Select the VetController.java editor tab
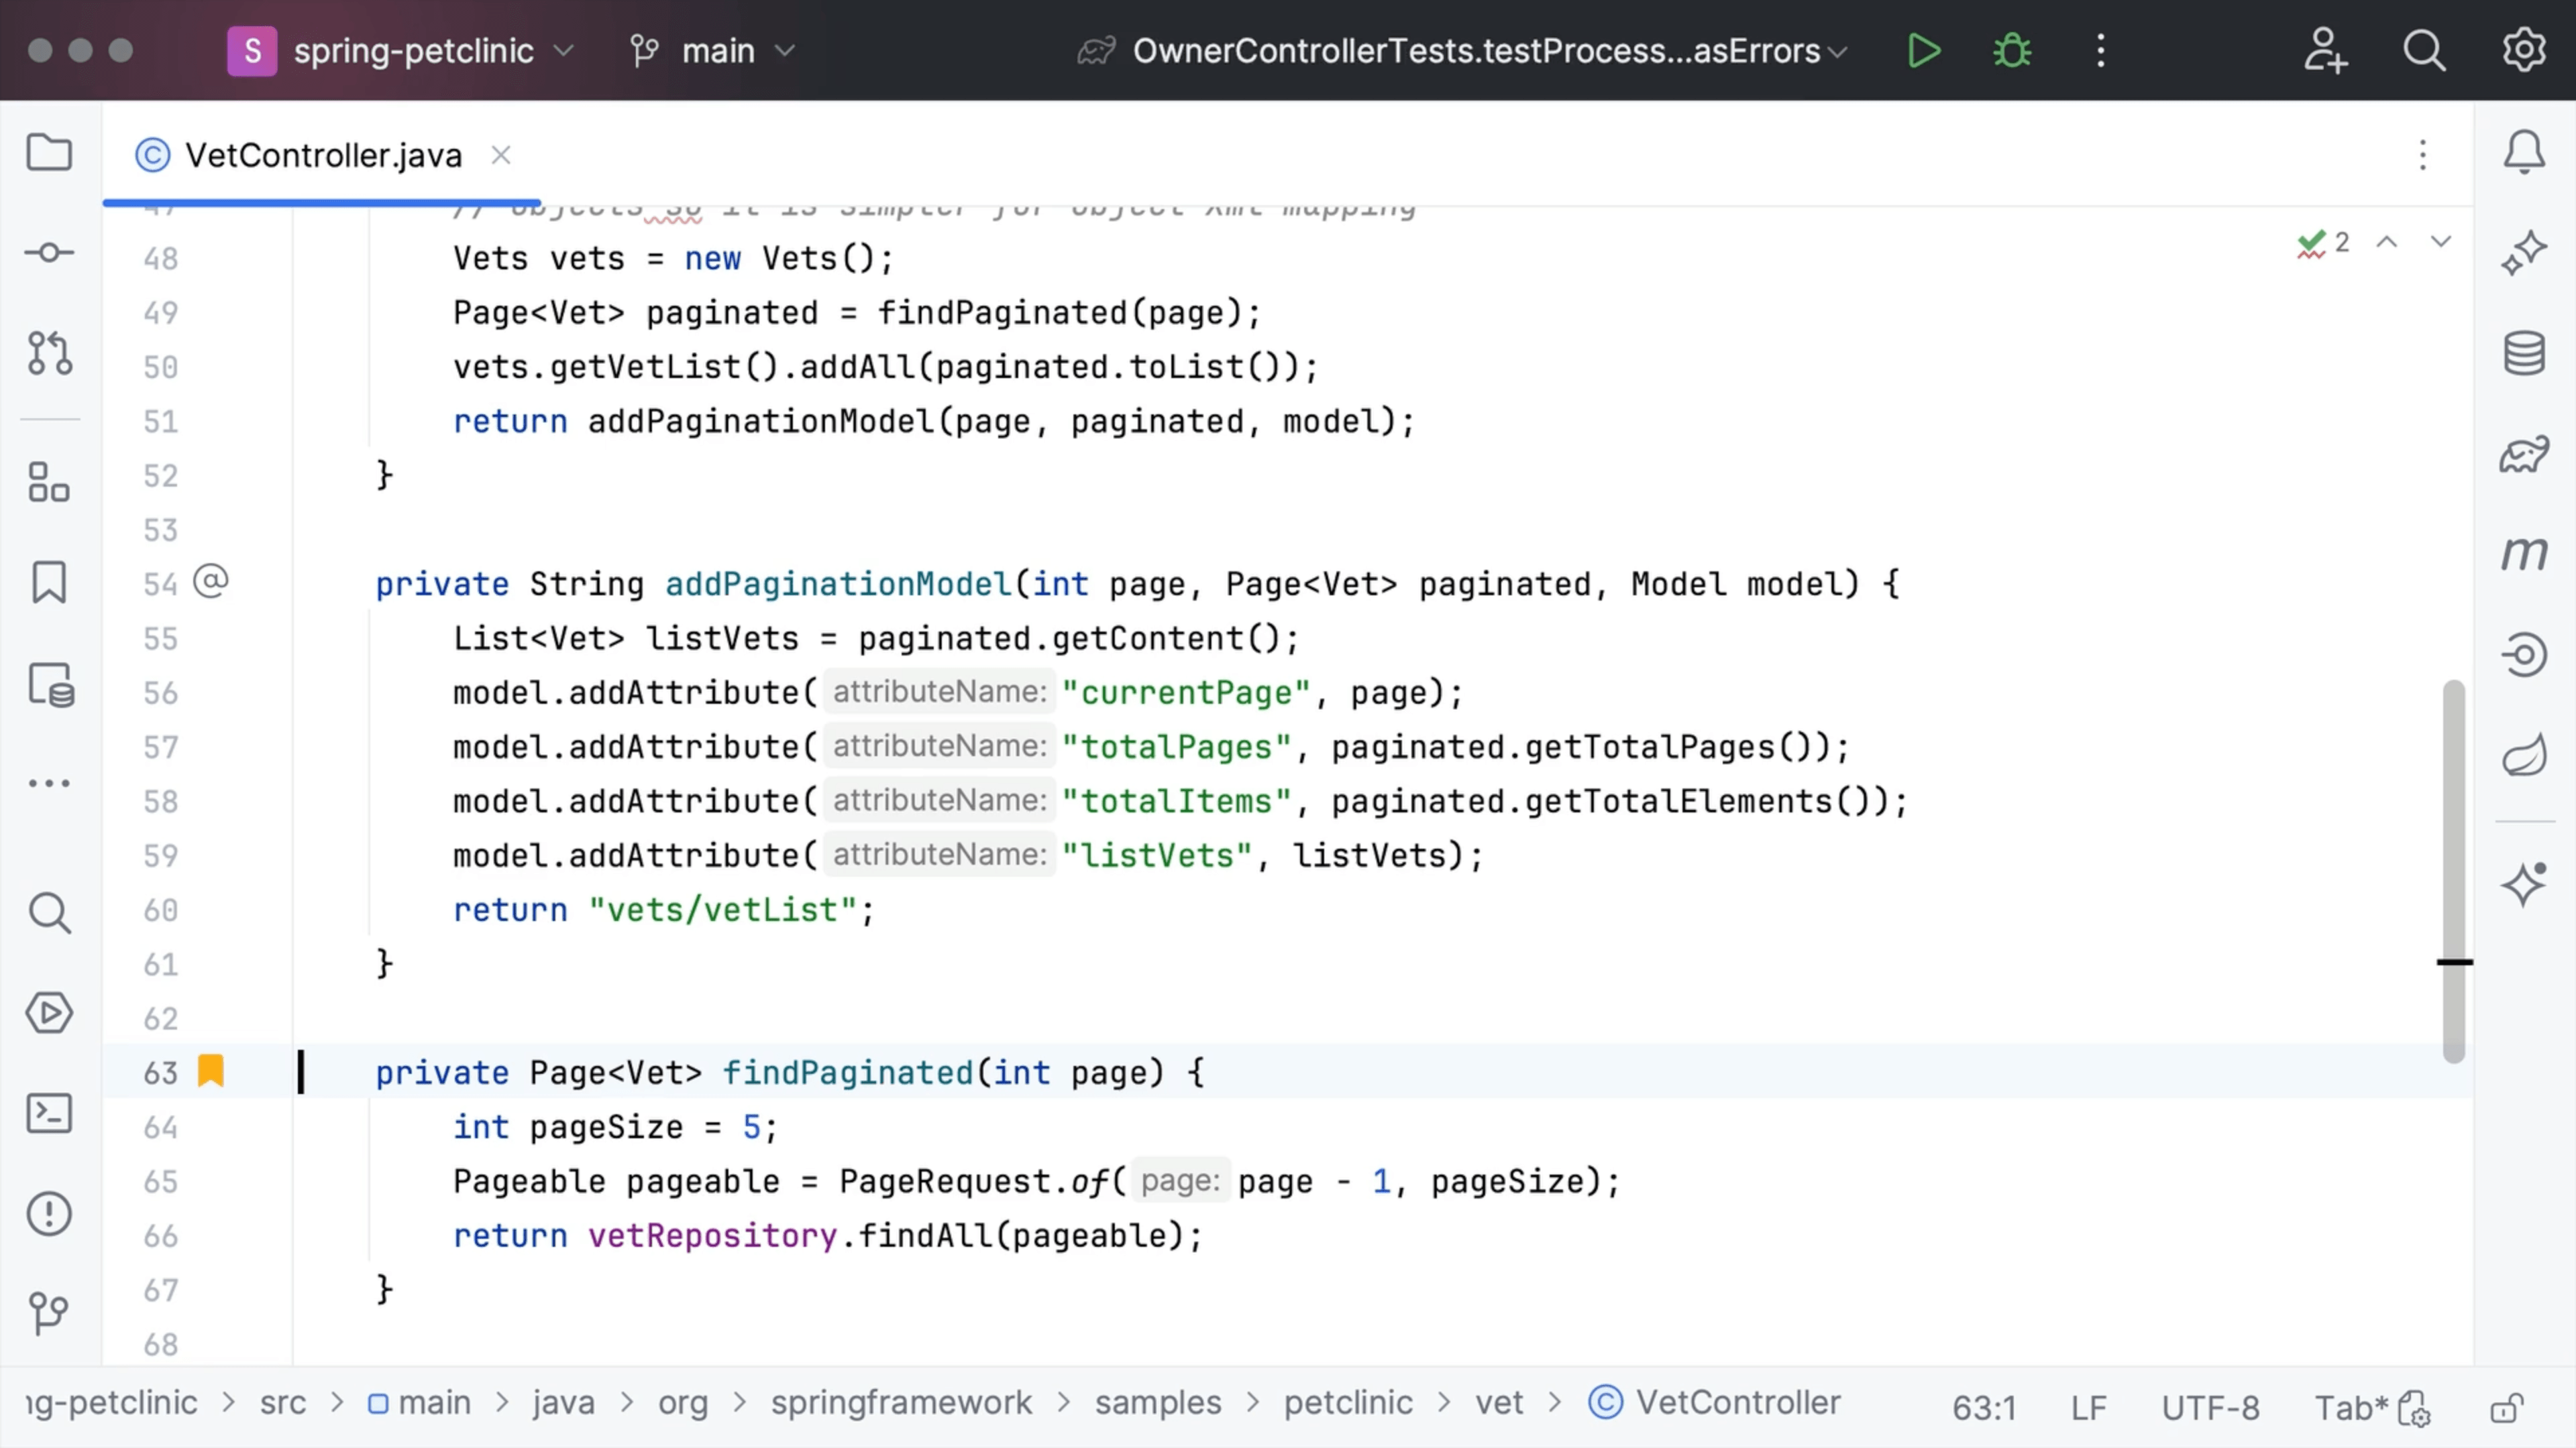This screenshot has height=1448, width=2576. click(322, 156)
